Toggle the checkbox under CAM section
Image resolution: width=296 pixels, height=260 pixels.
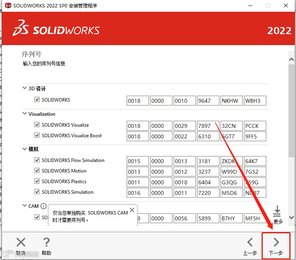(x=37, y=217)
